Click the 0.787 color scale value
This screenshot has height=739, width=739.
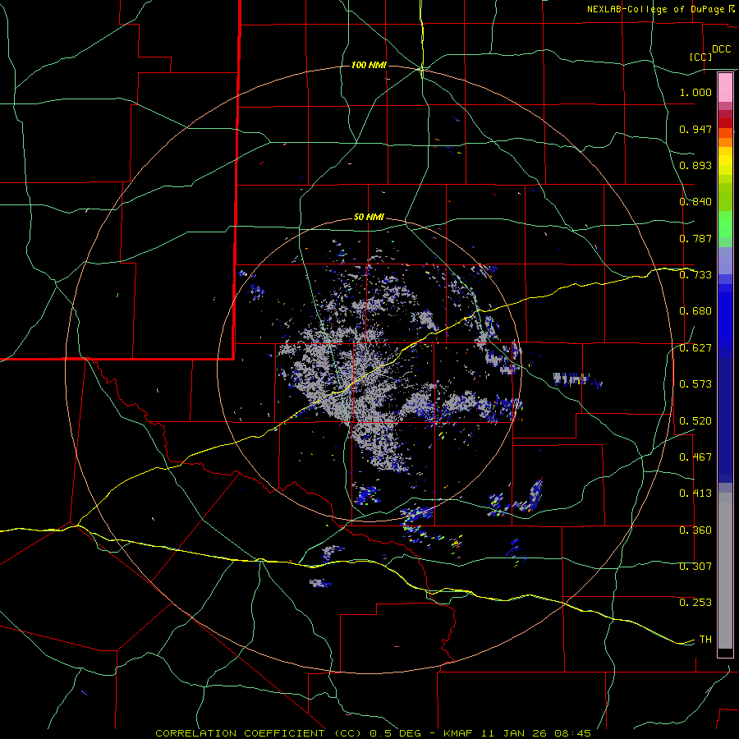pos(695,238)
